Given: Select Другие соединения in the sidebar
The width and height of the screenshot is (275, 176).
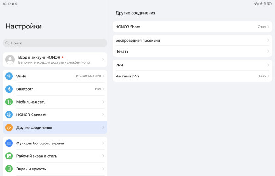Looking at the screenshot, I should [x=55, y=127].
